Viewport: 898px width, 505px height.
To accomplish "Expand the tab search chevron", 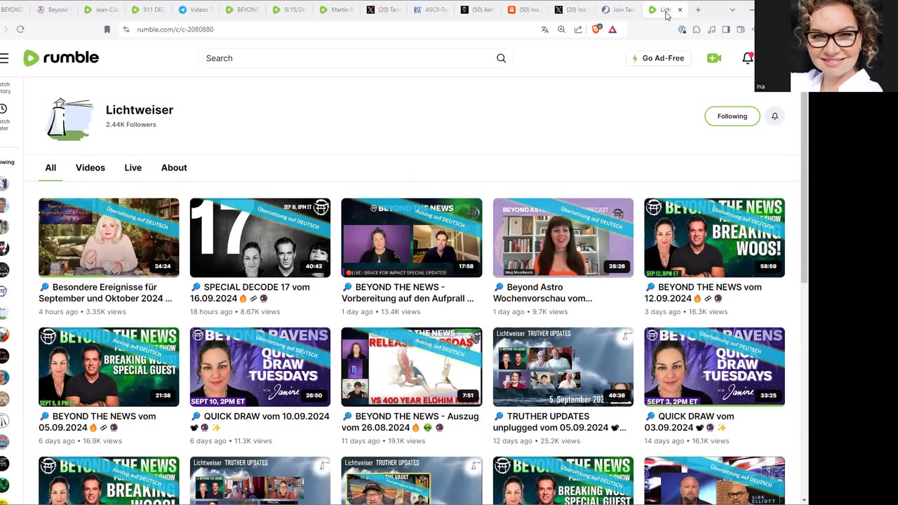I will tap(732, 10).
